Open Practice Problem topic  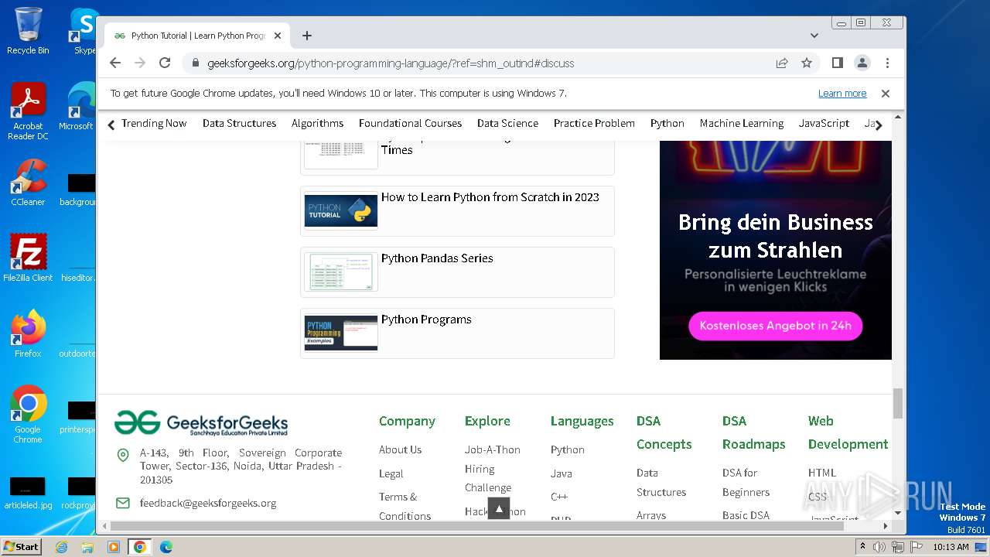[x=594, y=123]
